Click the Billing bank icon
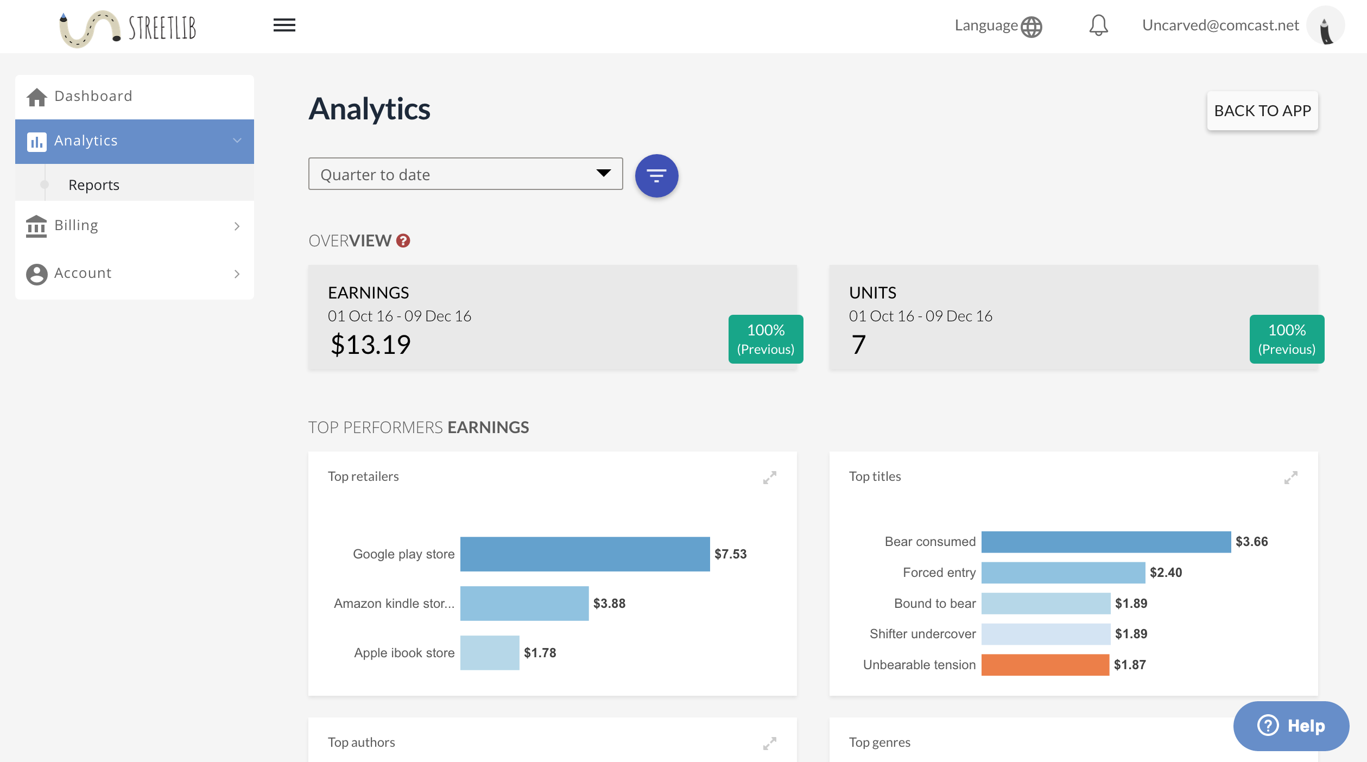1367x762 pixels. (x=36, y=226)
